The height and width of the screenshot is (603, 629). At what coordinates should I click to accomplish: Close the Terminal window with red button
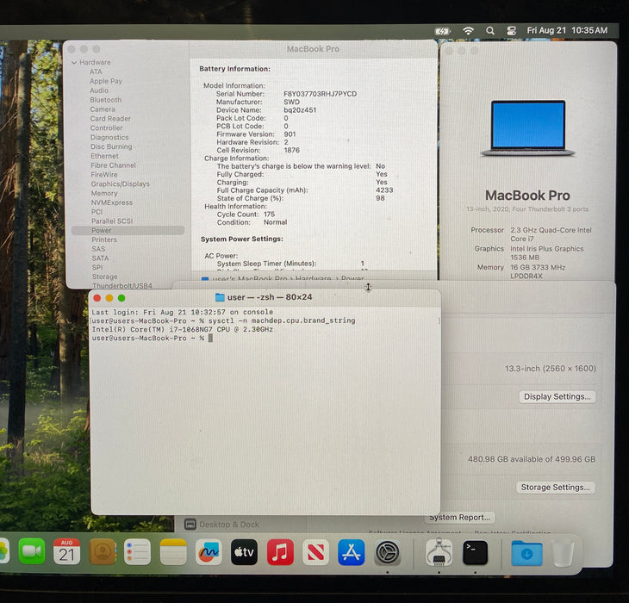[97, 298]
